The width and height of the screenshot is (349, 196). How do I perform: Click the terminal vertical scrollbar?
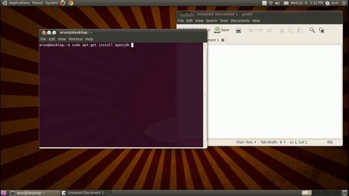(205, 95)
